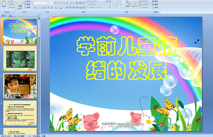Switch to the Outline (大纲) pane tab
The width and height of the screenshot is (213, 137).
(x=10, y=16)
